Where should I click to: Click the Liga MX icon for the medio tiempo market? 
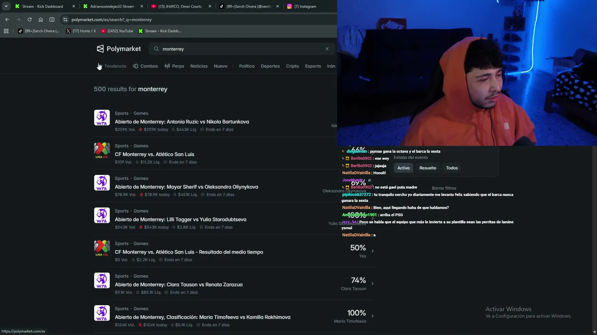(x=102, y=248)
